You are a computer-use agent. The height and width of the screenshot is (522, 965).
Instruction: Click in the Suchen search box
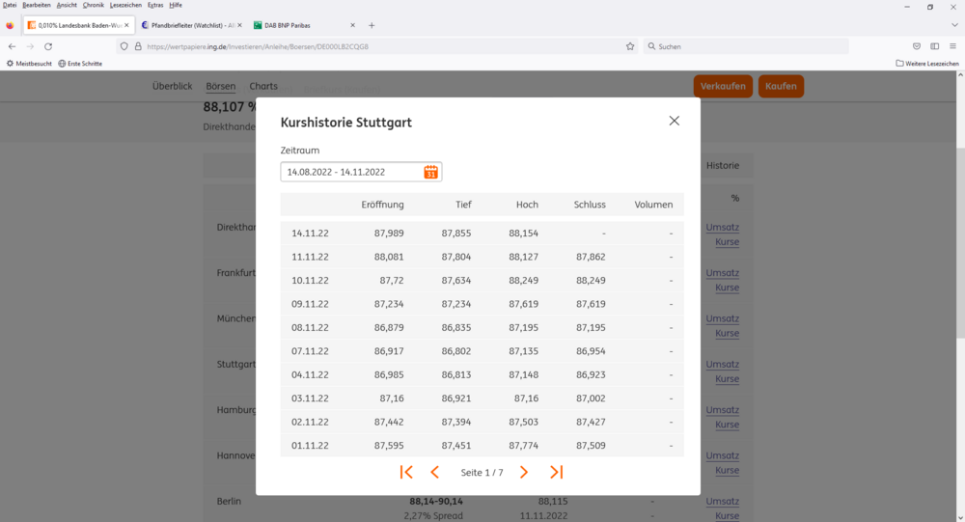pyautogui.click(x=748, y=46)
